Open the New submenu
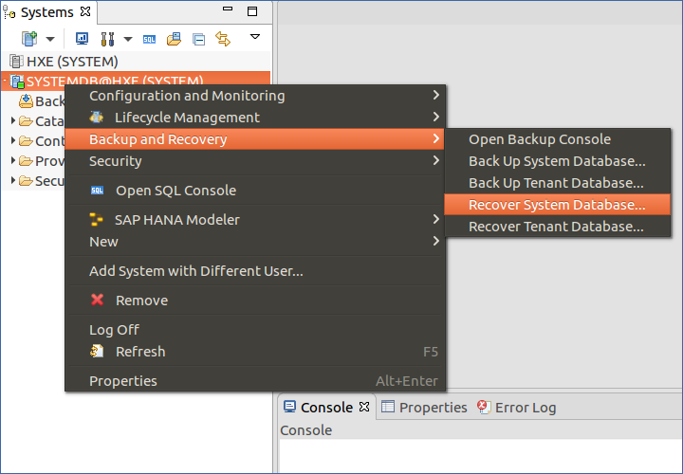The height and width of the screenshot is (474, 683). (255, 241)
